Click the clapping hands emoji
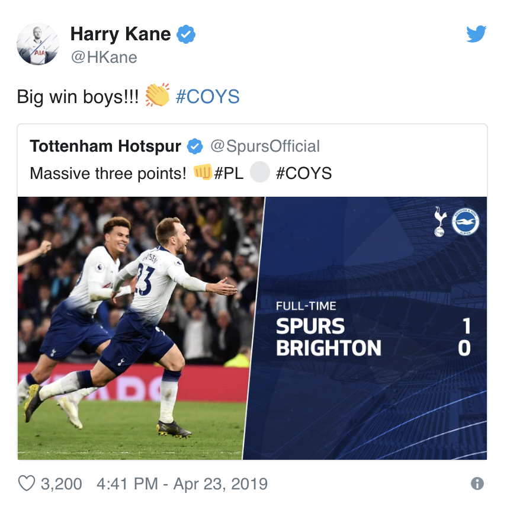Image resolution: width=507 pixels, height=506 pixels. coord(157,95)
